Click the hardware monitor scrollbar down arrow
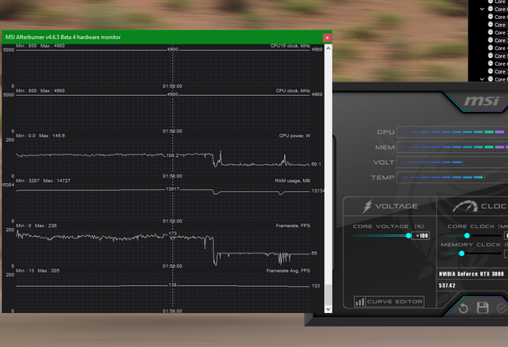 [x=329, y=307]
